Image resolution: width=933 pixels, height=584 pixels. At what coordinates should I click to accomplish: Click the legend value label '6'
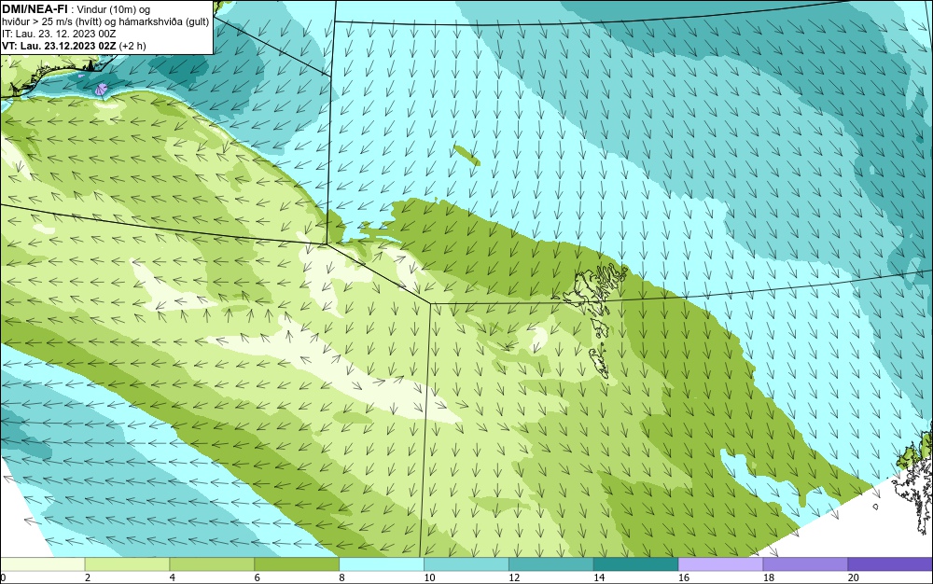(x=258, y=577)
